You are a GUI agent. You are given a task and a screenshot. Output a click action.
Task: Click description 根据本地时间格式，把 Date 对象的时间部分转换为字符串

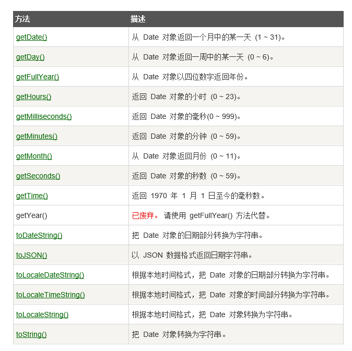click(x=230, y=295)
